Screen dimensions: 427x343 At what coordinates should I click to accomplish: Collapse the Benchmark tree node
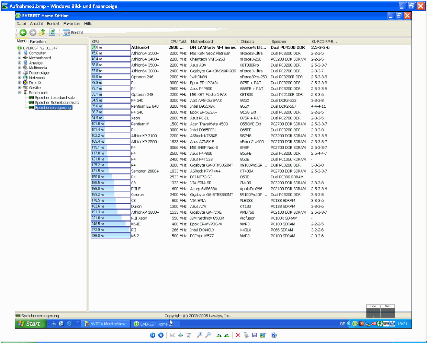click(x=20, y=93)
